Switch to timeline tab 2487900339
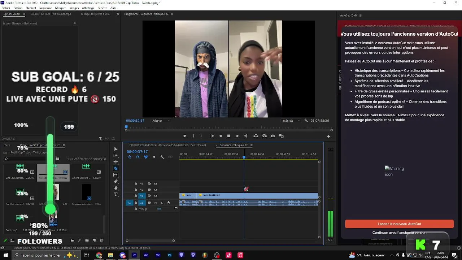 point(167,145)
